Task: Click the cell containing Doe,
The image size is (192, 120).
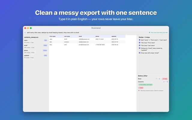Action: 51,45
